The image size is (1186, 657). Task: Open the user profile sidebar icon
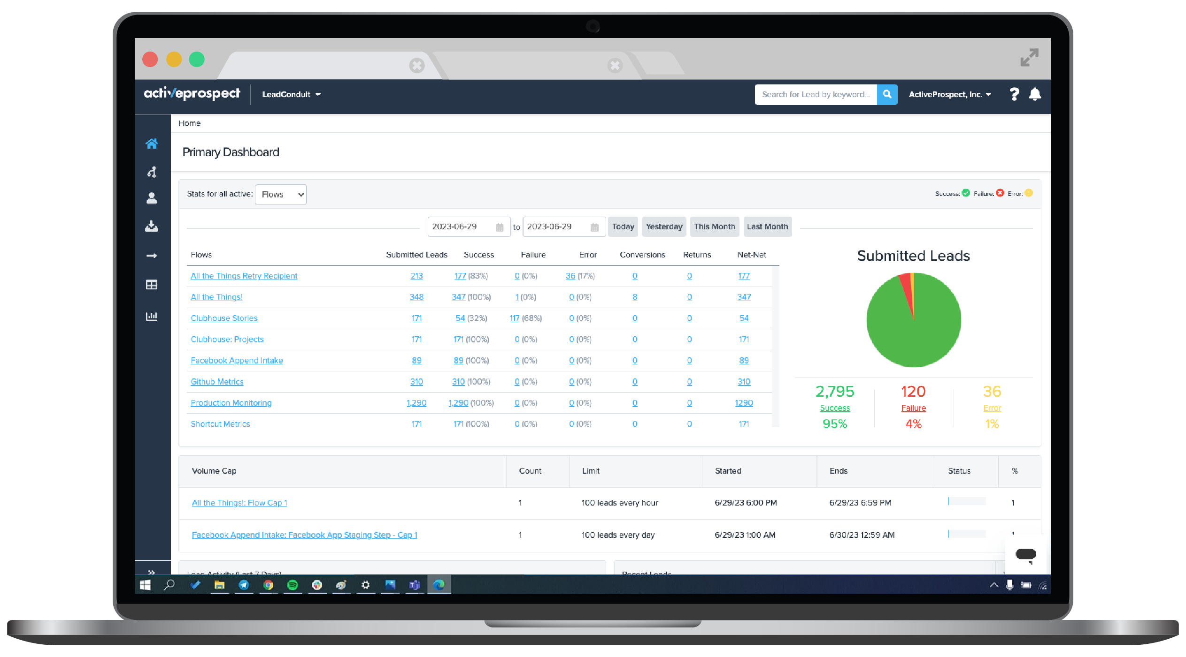point(151,198)
